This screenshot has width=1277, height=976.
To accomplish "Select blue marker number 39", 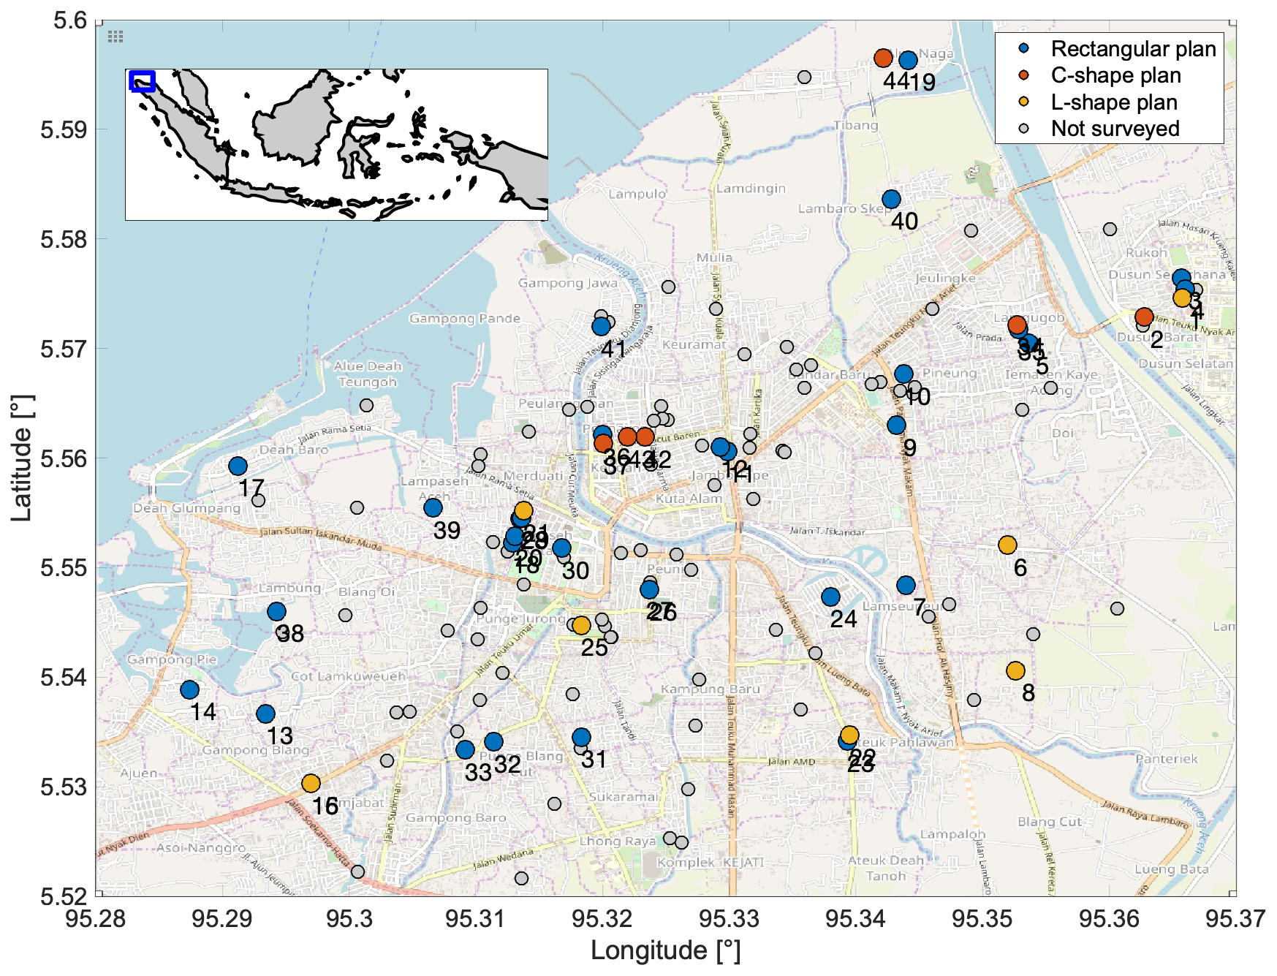I will coord(433,507).
